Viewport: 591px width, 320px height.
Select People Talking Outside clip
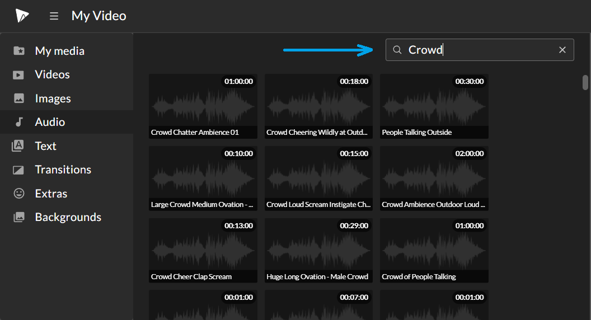pos(434,106)
